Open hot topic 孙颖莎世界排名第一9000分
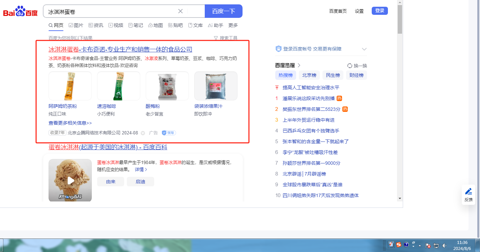 [312, 163]
